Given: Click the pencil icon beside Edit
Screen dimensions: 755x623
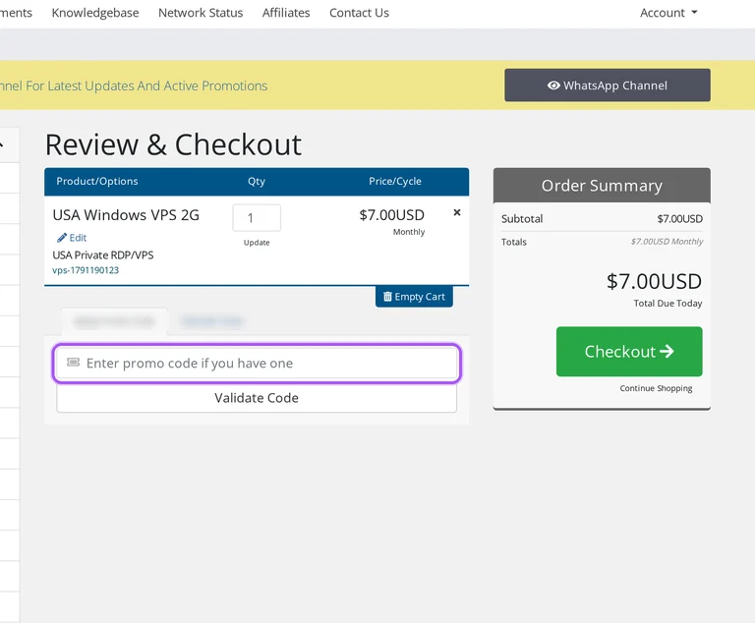Looking at the screenshot, I should pyautogui.click(x=62, y=238).
